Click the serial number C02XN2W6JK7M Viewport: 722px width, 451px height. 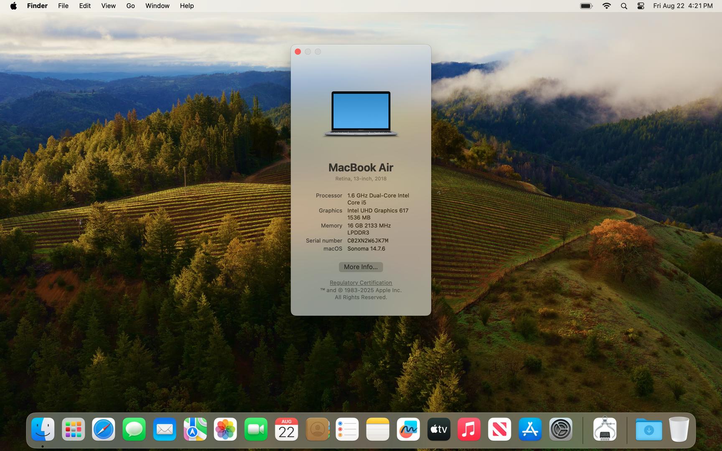pos(368,241)
